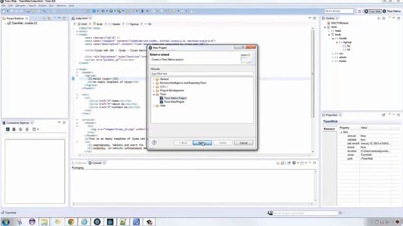Open the Tizen IDE taskbar icon
The height and width of the screenshot is (226, 403).
97,222
